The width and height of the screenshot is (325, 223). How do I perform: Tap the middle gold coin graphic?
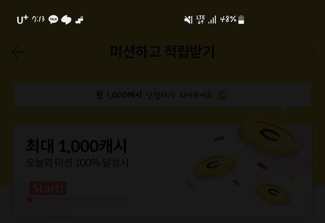(x=214, y=166)
